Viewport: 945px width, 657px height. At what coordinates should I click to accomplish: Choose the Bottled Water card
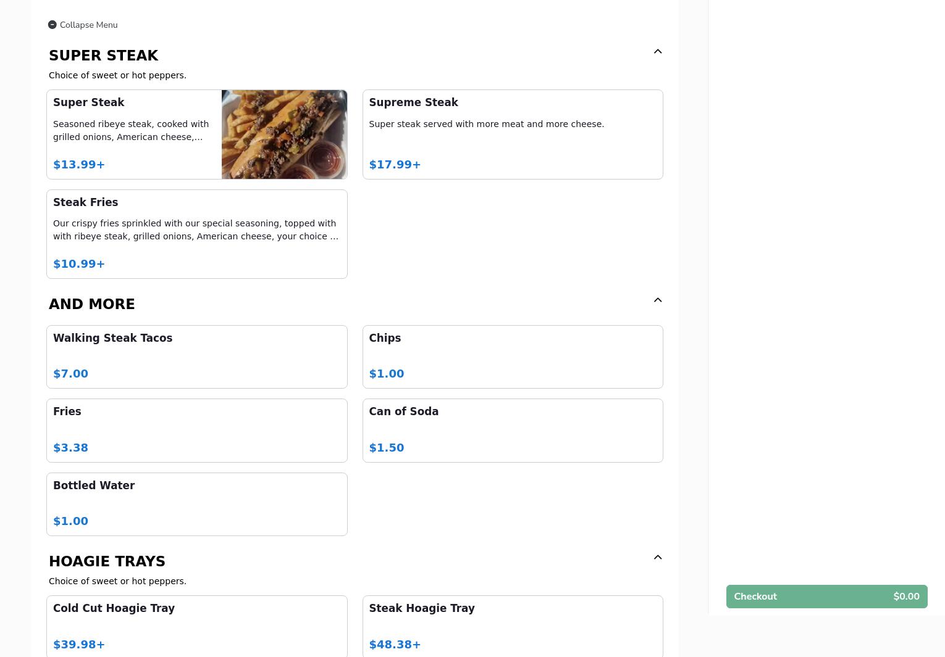[x=196, y=504]
